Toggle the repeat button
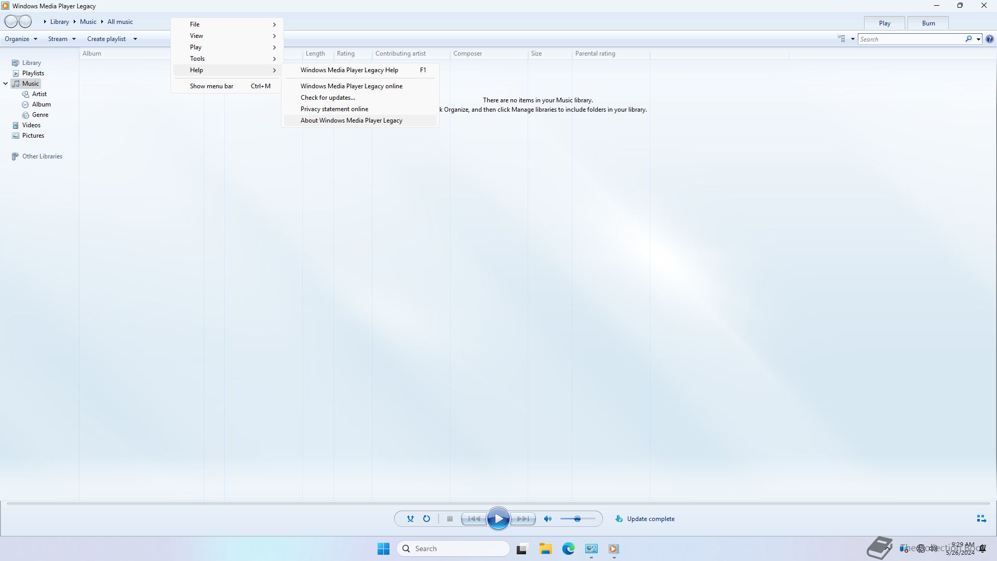Viewport: 997px width, 561px height. [426, 518]
